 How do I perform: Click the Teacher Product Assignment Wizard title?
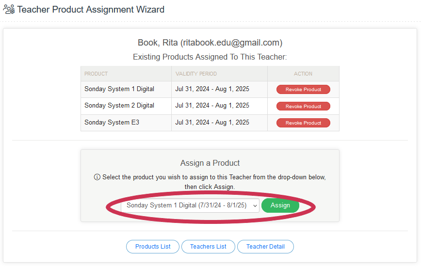click(91, 9)
